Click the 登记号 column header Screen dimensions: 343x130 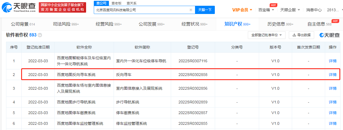tap(193, 47)
